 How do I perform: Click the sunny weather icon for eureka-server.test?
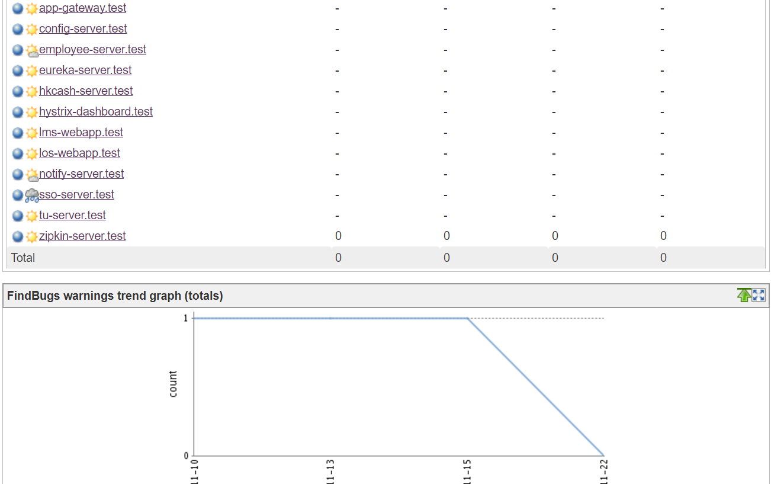pos(32,71)
